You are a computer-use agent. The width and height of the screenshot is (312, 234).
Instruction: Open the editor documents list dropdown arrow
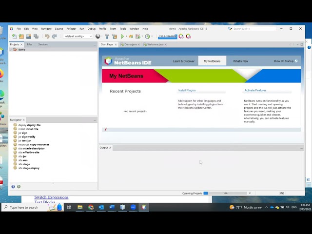coord(298,44)
